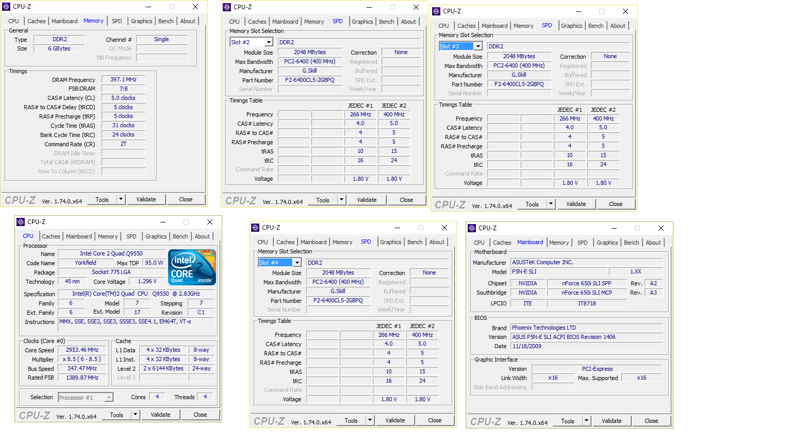This screenshot has height=445, width=792.
Task: Click the BIOS date 11/18/2009 field
Action: point(587,346)
